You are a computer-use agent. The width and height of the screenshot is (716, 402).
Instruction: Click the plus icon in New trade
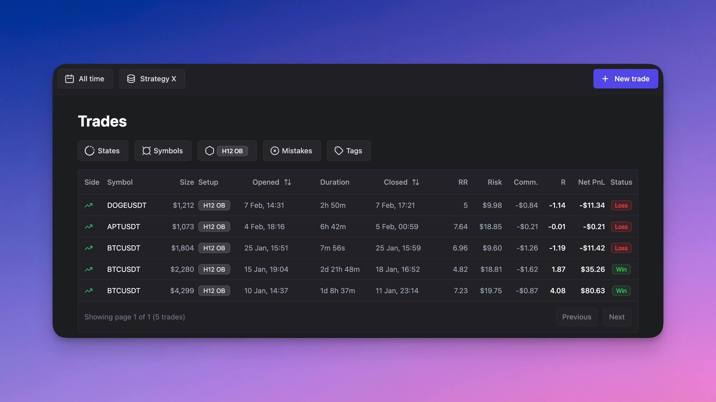point(605,79)
